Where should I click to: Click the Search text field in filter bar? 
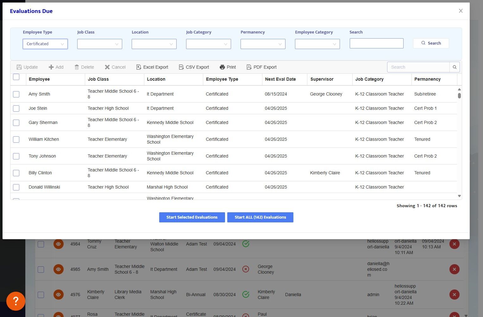(376, 43)
